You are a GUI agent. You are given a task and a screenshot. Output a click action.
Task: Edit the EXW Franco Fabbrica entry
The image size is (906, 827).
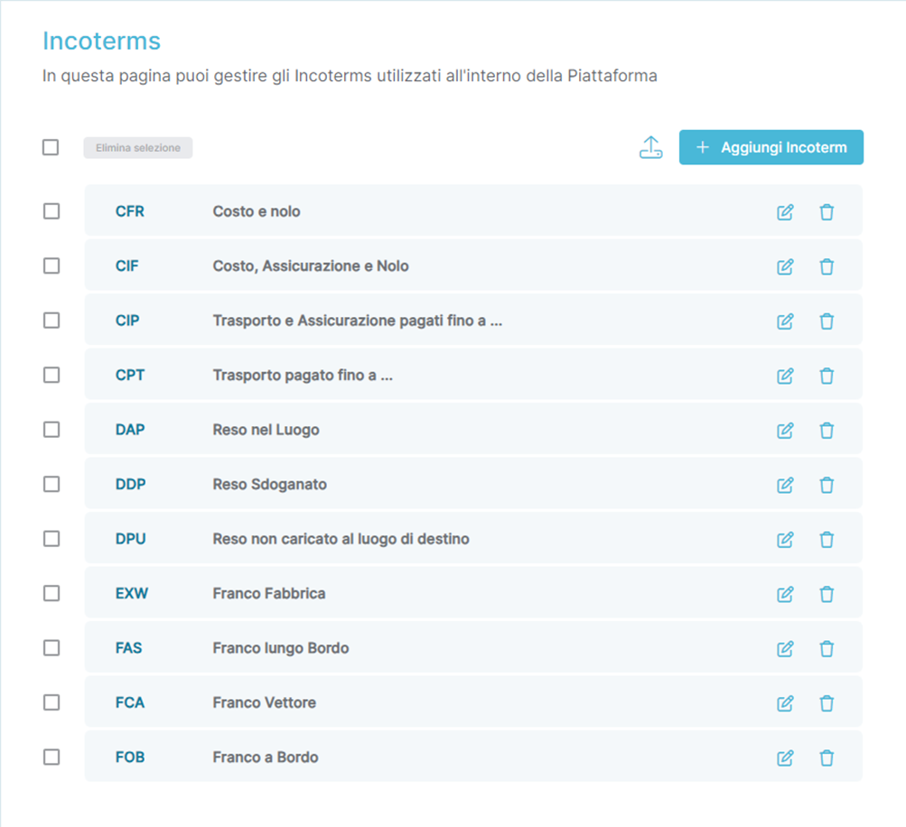(785, 594)
